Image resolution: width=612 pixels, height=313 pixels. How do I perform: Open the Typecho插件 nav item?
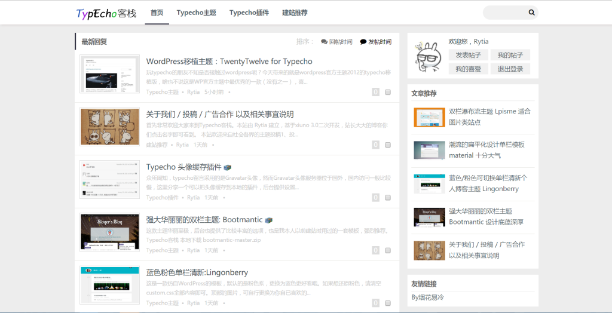[x=249, y=13]
